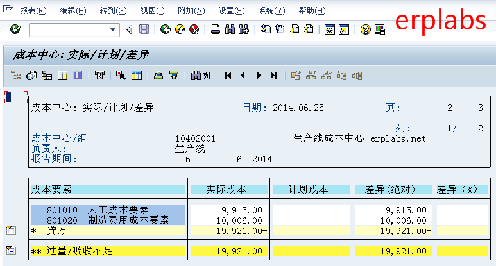Click the 差异(%) column header
The image size is (496, 266).
pyautogui.click(x=462, y=189)
